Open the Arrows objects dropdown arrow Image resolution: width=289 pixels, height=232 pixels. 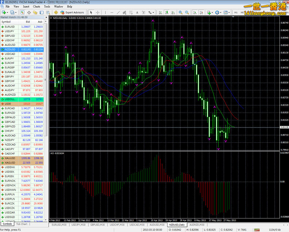[x=153, y=13]
